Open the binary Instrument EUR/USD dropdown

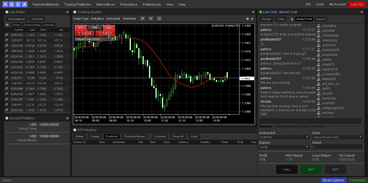[x=284, y=137]
